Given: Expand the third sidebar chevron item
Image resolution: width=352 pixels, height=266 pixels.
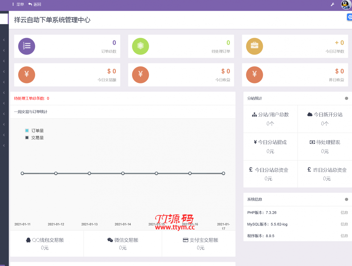Looking at the screenshot, I should click(x=4, y=61).
